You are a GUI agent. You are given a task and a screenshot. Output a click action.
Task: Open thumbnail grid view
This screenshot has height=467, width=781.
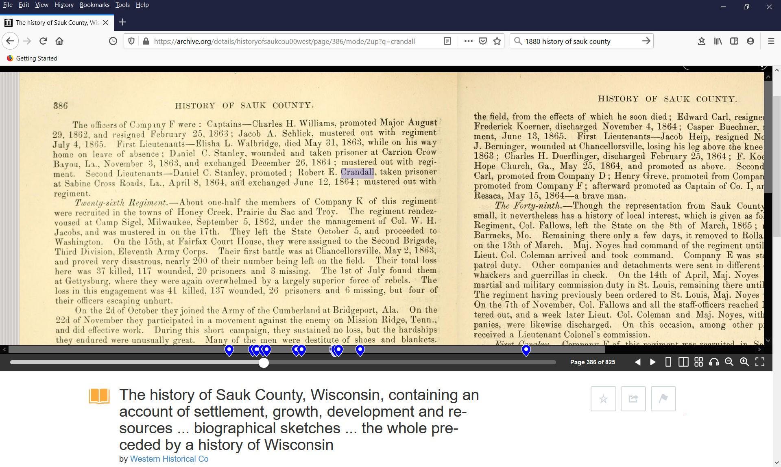[698, 362]
